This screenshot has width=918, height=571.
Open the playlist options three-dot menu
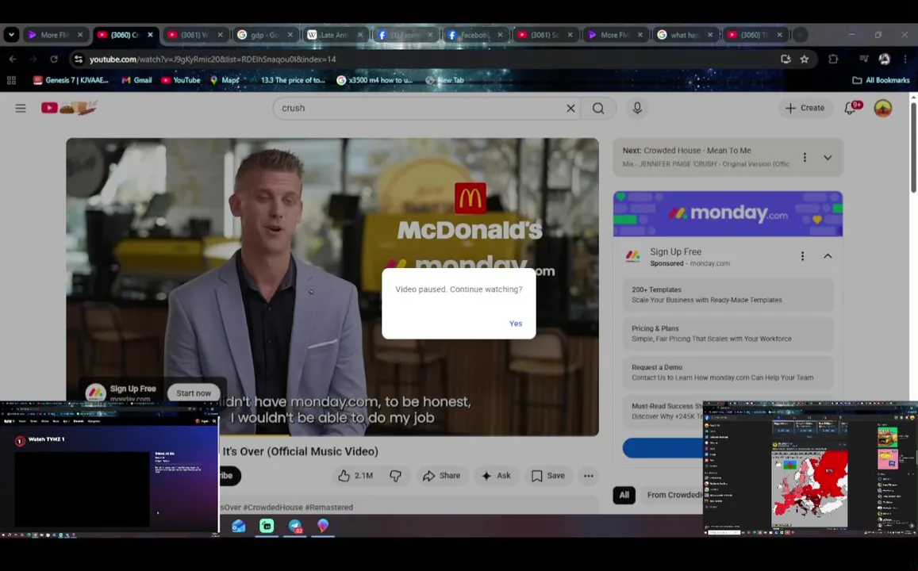(x=805, y=157)
